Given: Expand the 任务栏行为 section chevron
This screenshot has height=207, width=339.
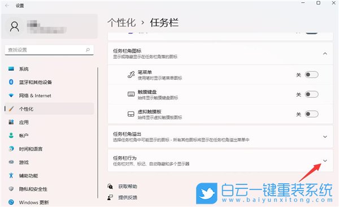Looking at the screenshot, I should [325, 161].
